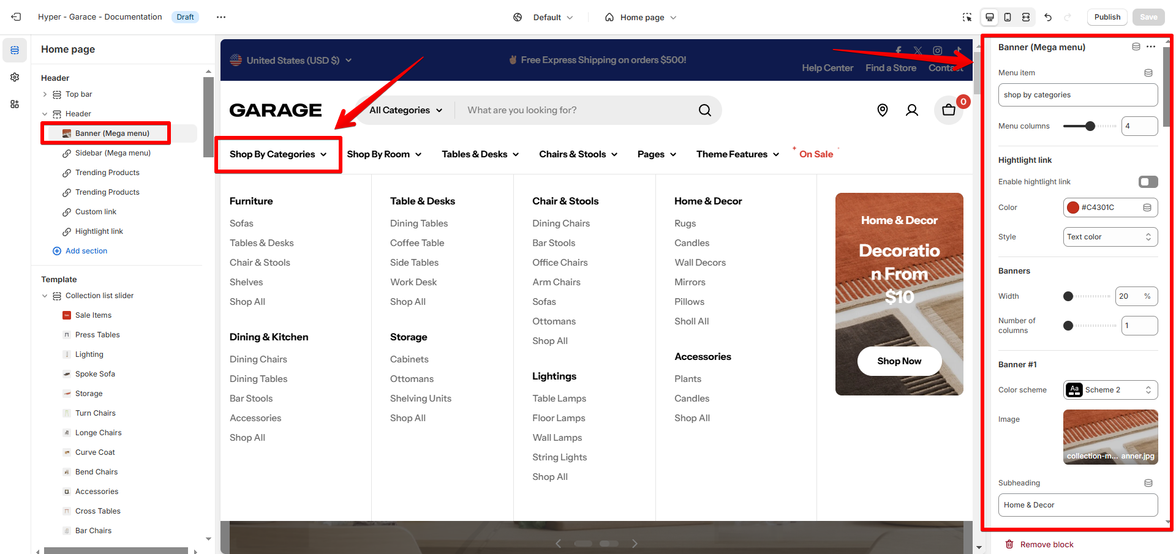The image size is (1176, 554).
Task: Open the Home page template selector
Action: click(x=641, y=17)
